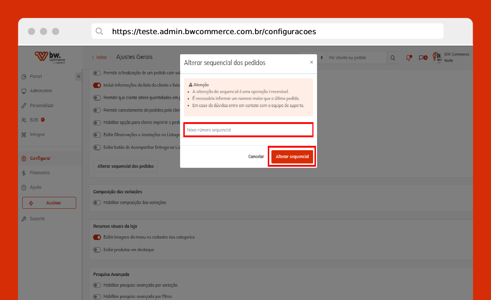The image size is (491, 300).
Task: Open the Painel menu item
Action: [36, 77]
